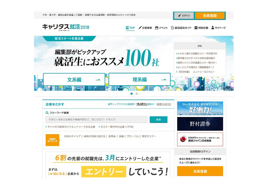Open キャリタス就活だけでエントリーできる企業 link
Image resolution: width=268 pixels, height=178 pixels.
[70, 127]
